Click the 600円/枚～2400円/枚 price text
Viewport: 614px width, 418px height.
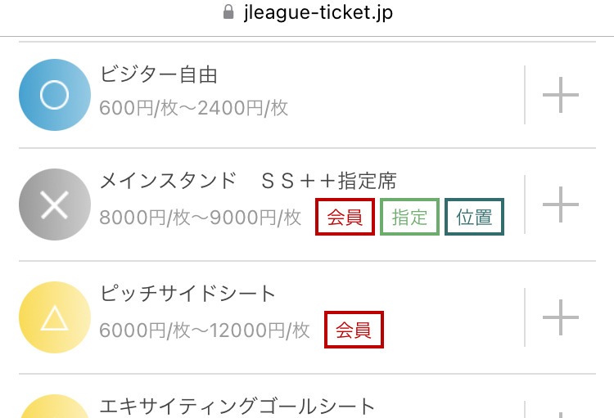194,108
